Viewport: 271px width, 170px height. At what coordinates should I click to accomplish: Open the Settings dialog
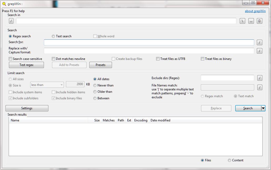(x=27, y=108)
